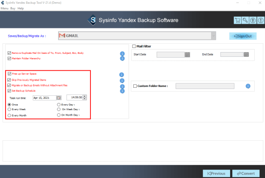Image resolution: width=265 pixels, height=178 pixels.
Task: Disable Set Backup Schedule checkbox
Action: pos(9,91)
